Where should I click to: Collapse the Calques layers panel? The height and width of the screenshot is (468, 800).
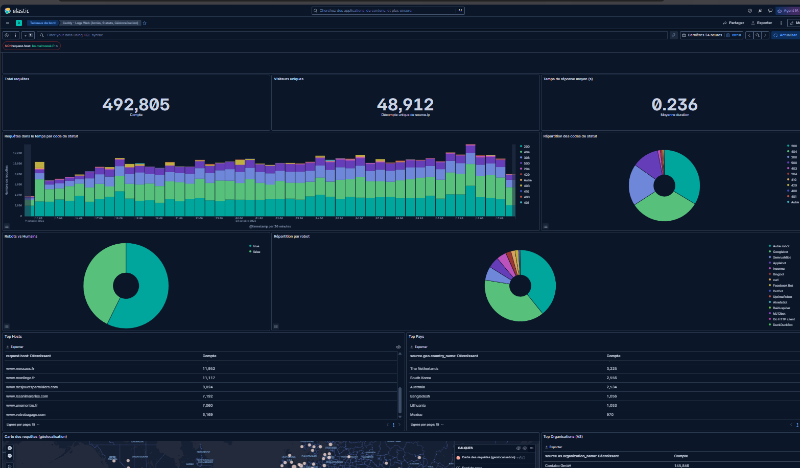532,448
